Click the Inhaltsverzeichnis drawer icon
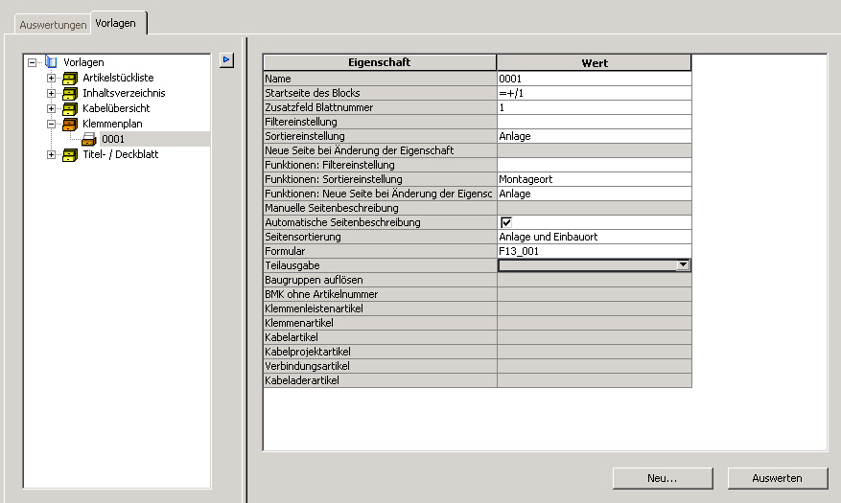The height and width of the screenshot is (503, 841). pyautogui.click(x=70, y=93)
